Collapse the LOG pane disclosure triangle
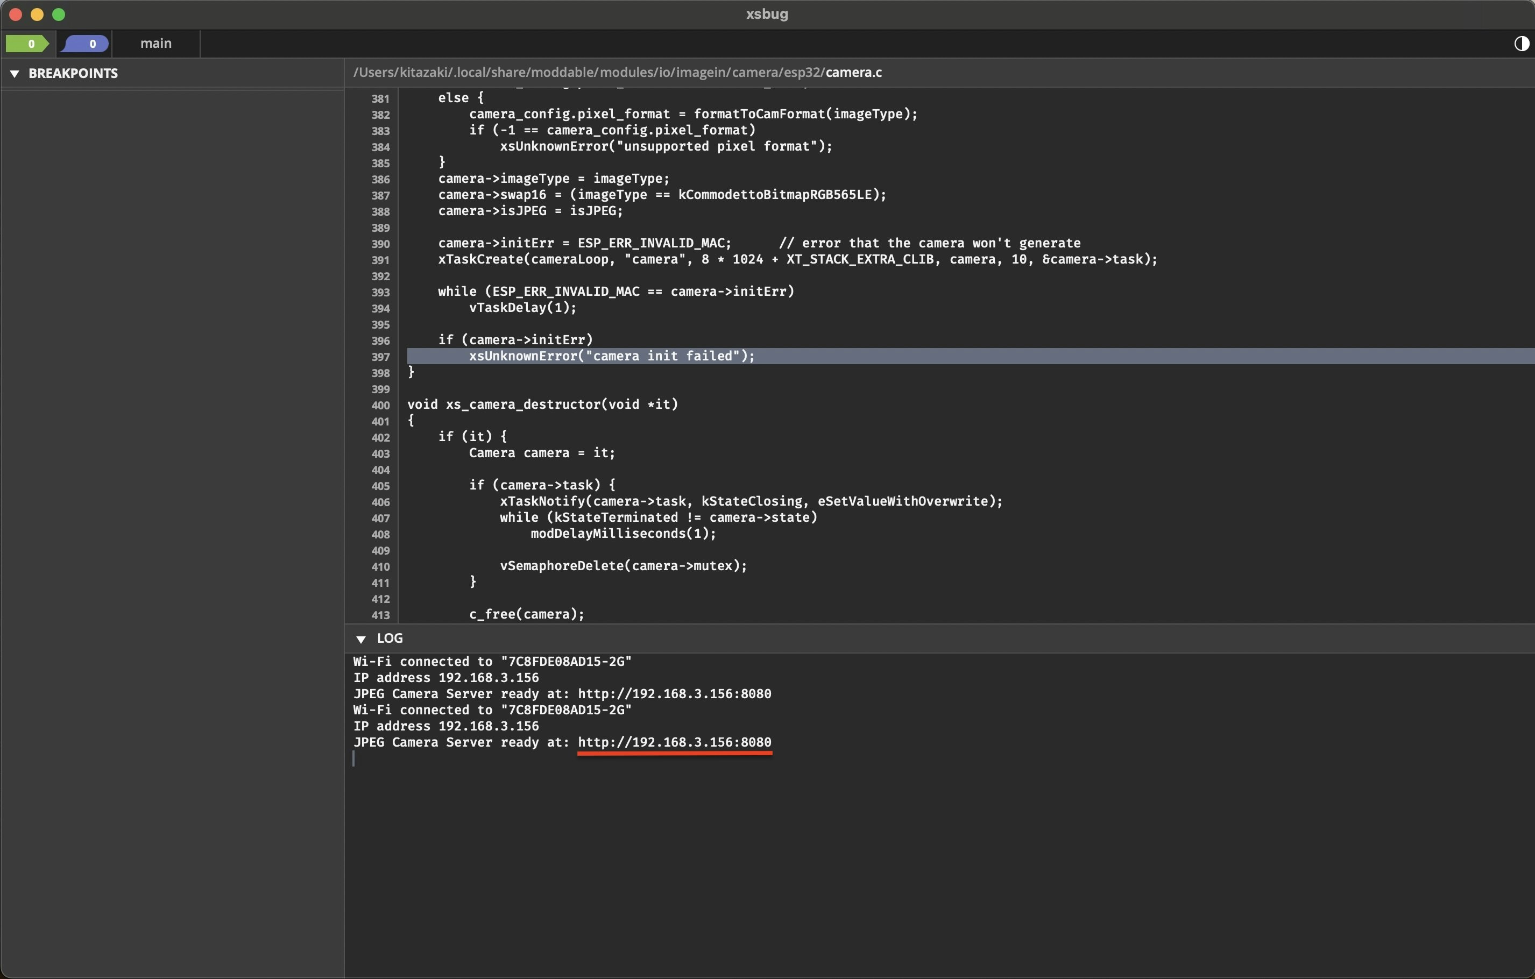The width and height of the screenshot is (1535, 979). (361, 639)
